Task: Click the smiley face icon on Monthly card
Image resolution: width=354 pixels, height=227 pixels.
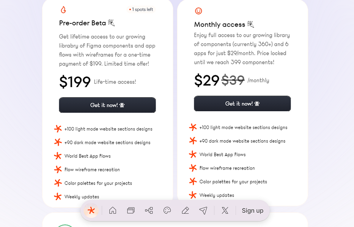Action: pyautogui.click(x=198, y=11)
